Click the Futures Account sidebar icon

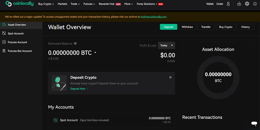pyautogui.click(x=4, y=42)
